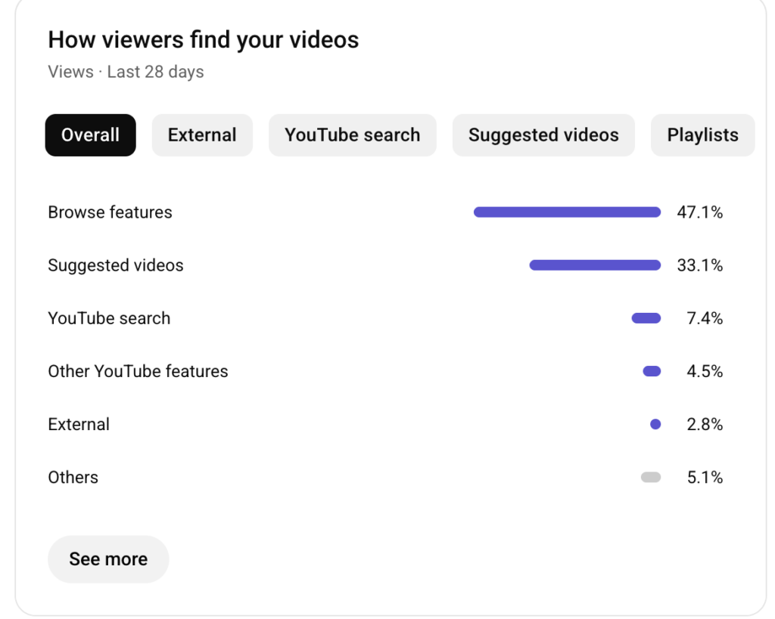Click the gray bar for Others

point(651,477)
